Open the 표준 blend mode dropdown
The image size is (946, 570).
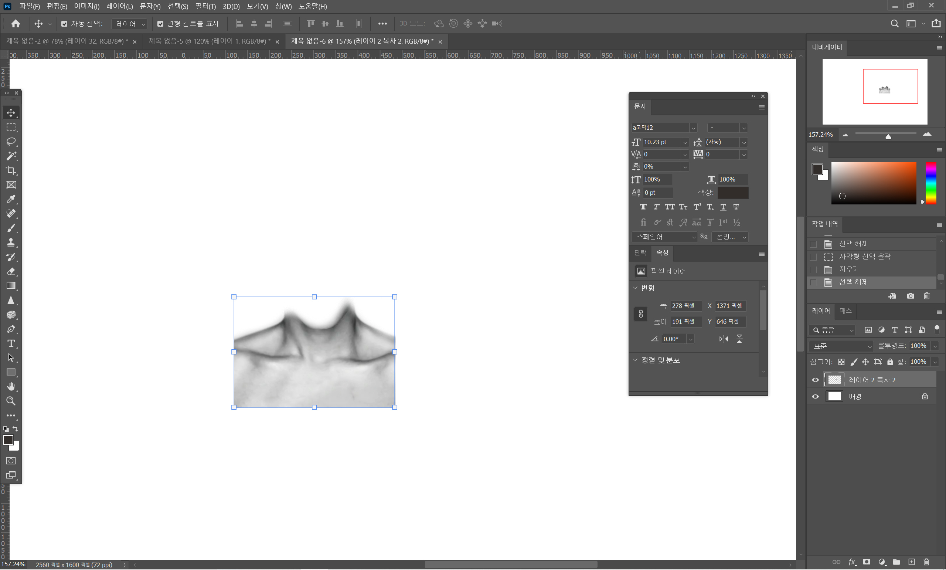click(841, 346)
